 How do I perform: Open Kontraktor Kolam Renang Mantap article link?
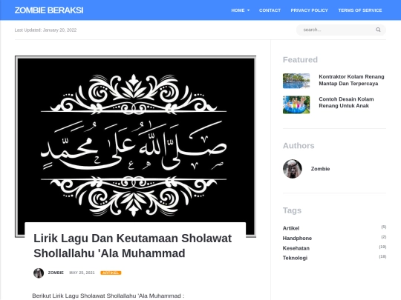click(x=351, y=80)
